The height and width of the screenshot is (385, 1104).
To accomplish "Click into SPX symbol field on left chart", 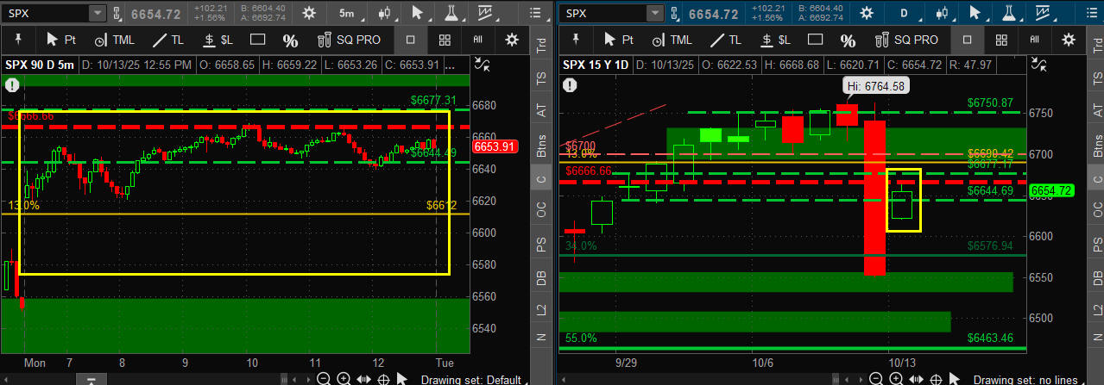I will 46,14.
